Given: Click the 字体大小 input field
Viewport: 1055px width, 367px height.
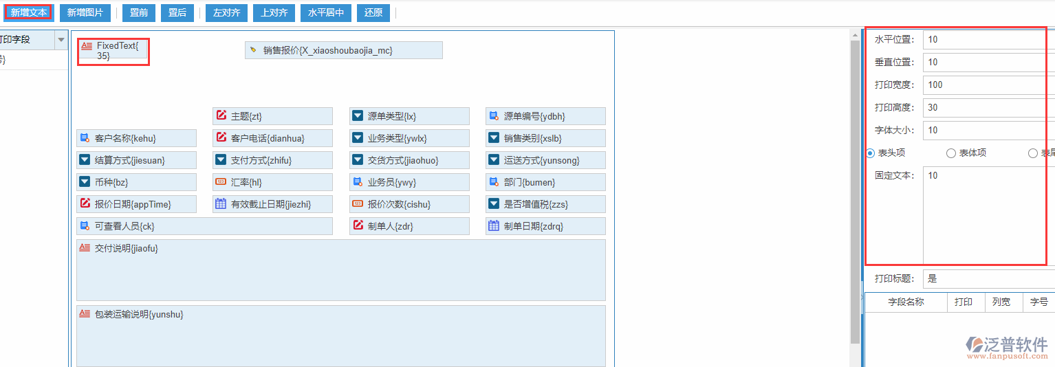Looking at the screenshot, I should point(989,130).
